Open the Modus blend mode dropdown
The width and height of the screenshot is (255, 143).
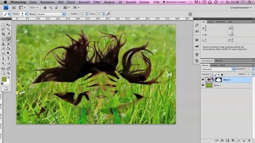coord(51,14)
